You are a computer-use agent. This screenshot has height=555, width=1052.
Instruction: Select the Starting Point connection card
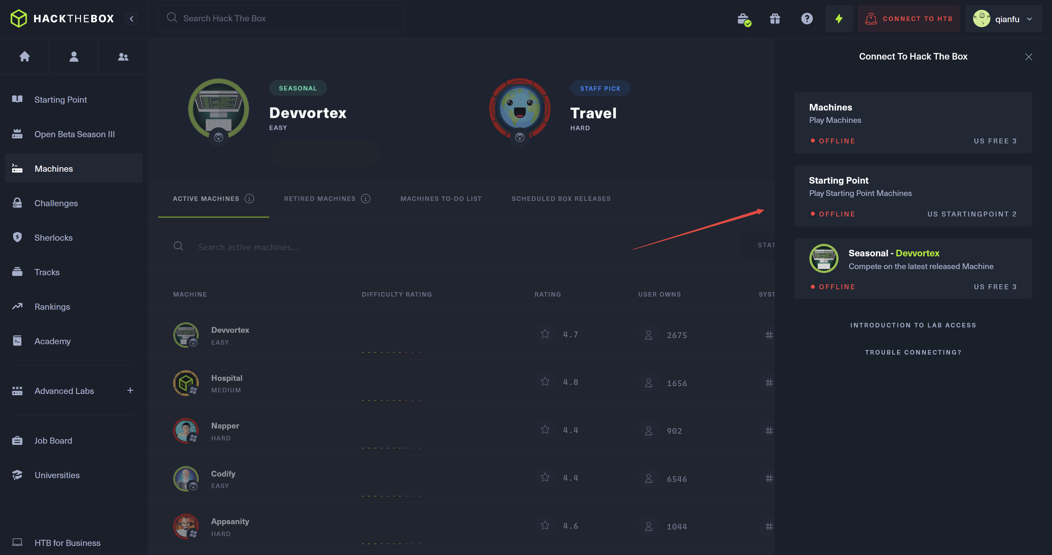tap(913, 196)
